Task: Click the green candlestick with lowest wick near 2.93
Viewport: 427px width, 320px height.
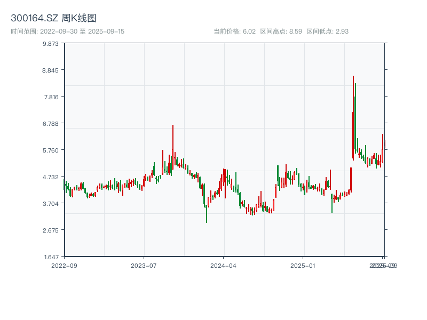Action: (207, 215)
